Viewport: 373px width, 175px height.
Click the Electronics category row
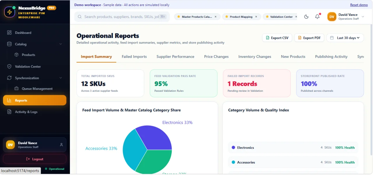point(293,147)
